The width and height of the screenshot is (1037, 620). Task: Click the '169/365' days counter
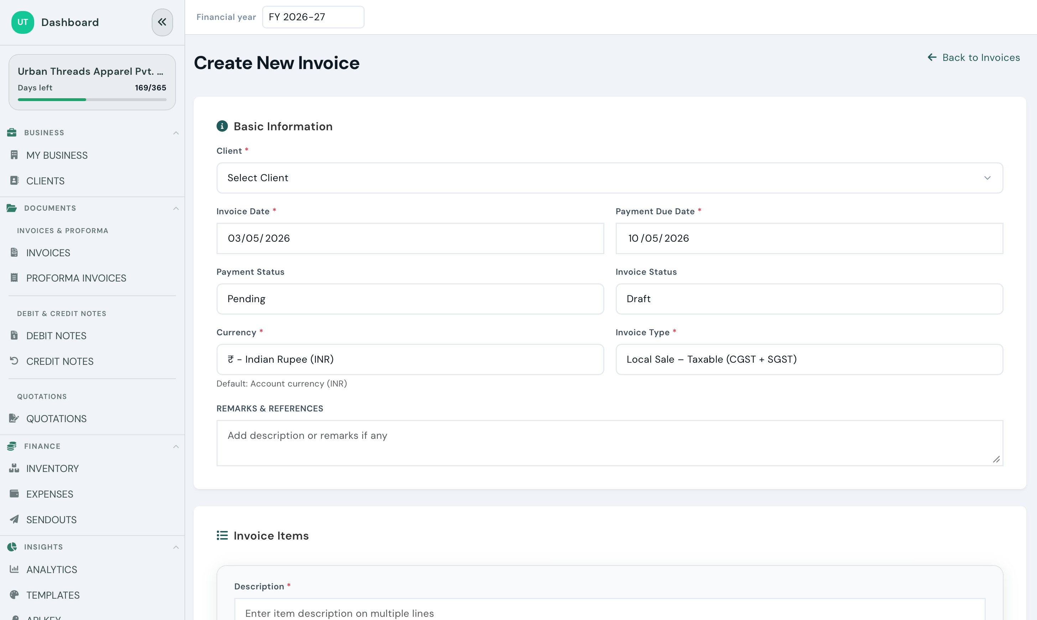click(151, 88)
